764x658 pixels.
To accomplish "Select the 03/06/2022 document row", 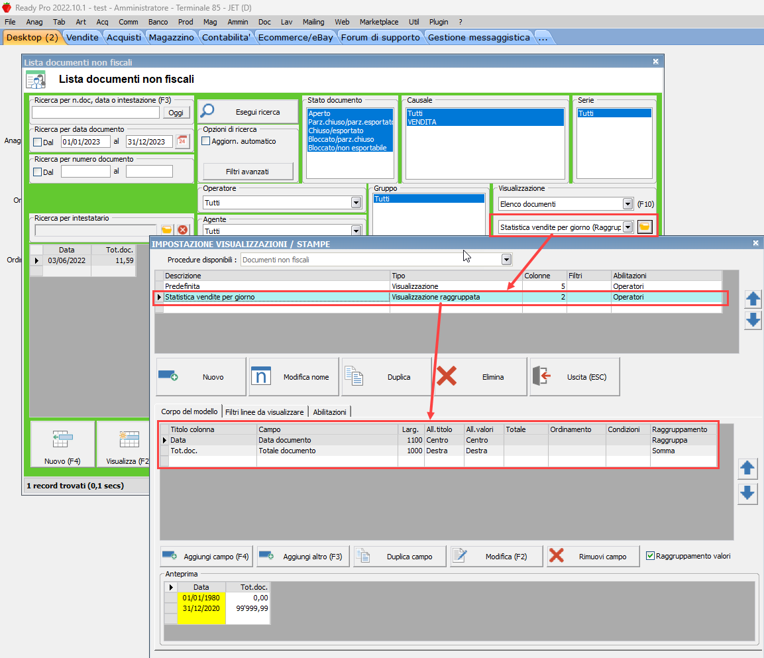I will [x=83, y=260].
